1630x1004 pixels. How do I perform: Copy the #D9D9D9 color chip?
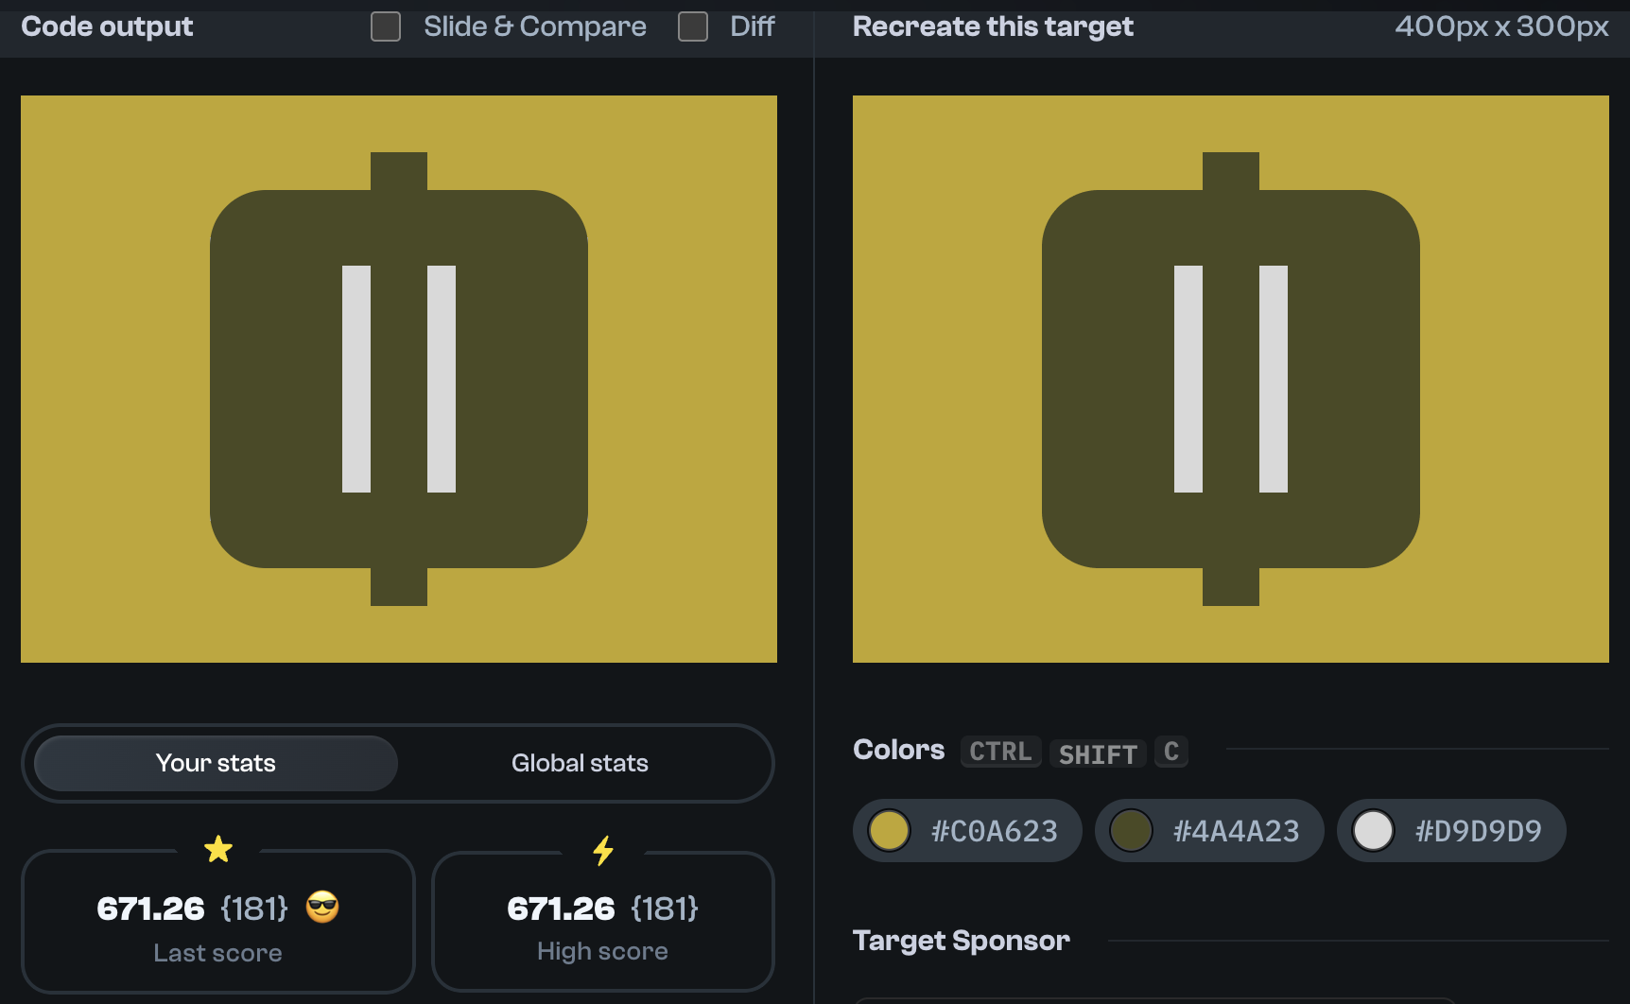coord(1451,830)
